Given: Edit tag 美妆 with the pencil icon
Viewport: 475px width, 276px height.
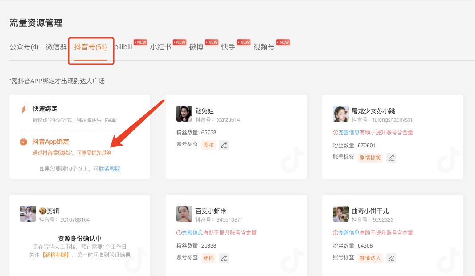Looking at the screenshot, I should click(x=224, y=145).
